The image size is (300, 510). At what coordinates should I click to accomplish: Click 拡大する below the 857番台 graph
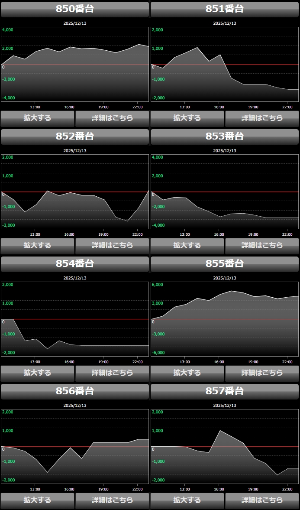click(187, 500)
